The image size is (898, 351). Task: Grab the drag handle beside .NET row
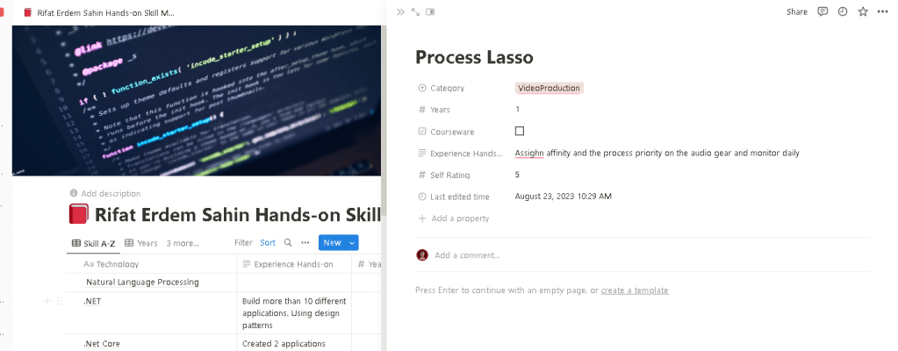(59, 301)
